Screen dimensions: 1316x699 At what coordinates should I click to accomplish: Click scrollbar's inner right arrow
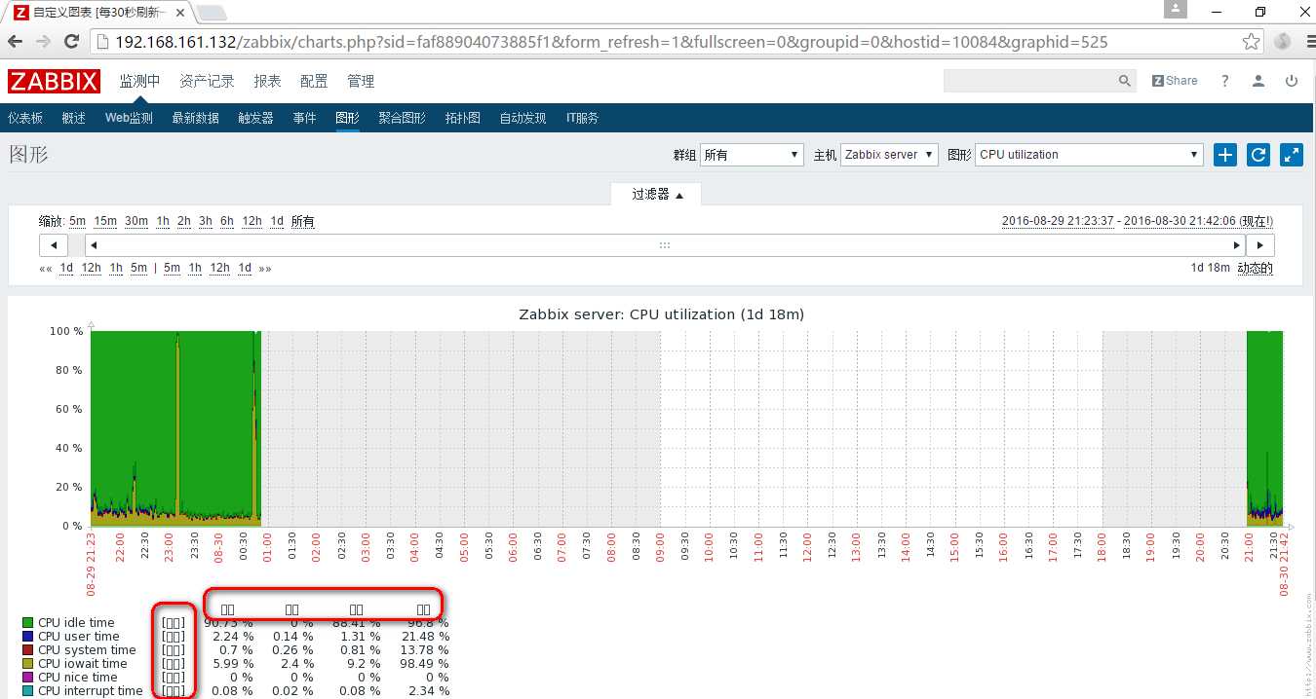[x=1237, y=245]
